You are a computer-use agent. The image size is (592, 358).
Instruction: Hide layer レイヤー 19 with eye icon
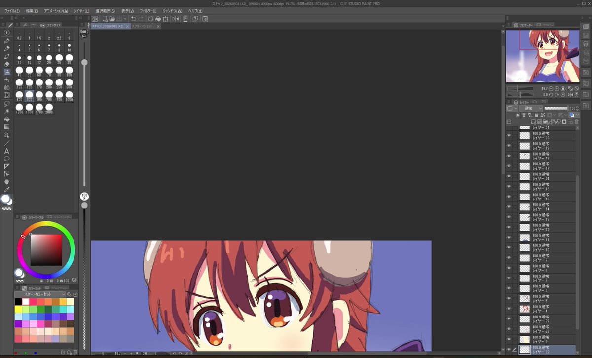(x=509, y=146)
